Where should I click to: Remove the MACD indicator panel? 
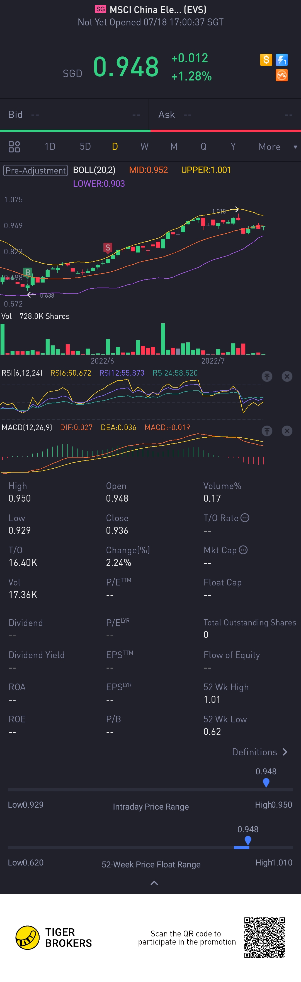pyautogui.click(x=287, y=431)
